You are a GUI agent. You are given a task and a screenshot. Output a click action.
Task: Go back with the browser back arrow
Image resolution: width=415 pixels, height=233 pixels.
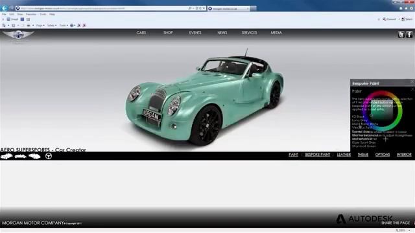(5, 8)
